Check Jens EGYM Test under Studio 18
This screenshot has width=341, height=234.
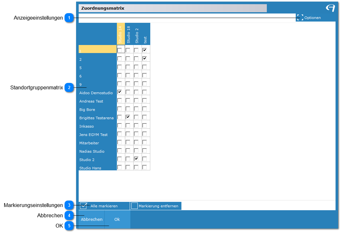click(128, 134)
